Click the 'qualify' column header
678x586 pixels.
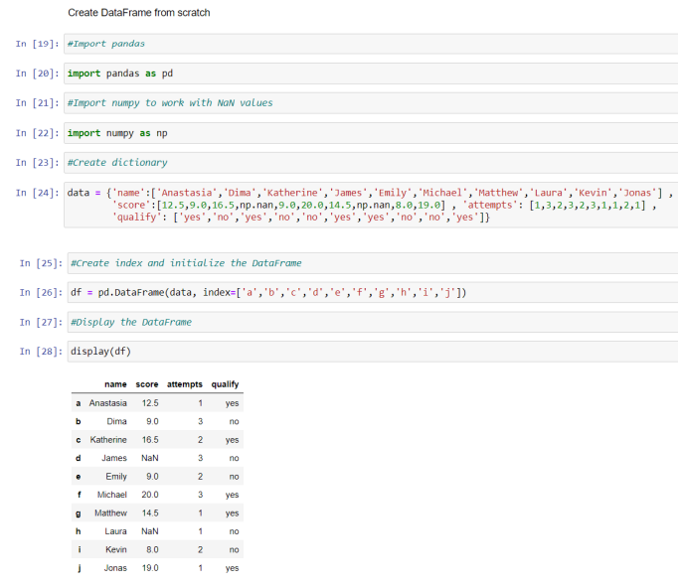click(x=225, y=384)
